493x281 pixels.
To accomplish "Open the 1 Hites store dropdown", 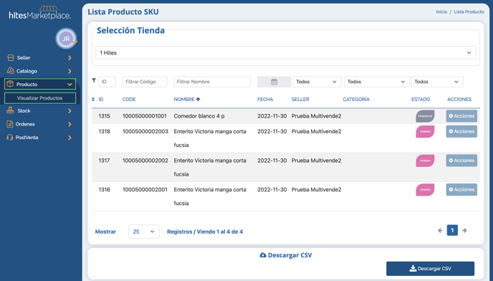I will point(285,52).
